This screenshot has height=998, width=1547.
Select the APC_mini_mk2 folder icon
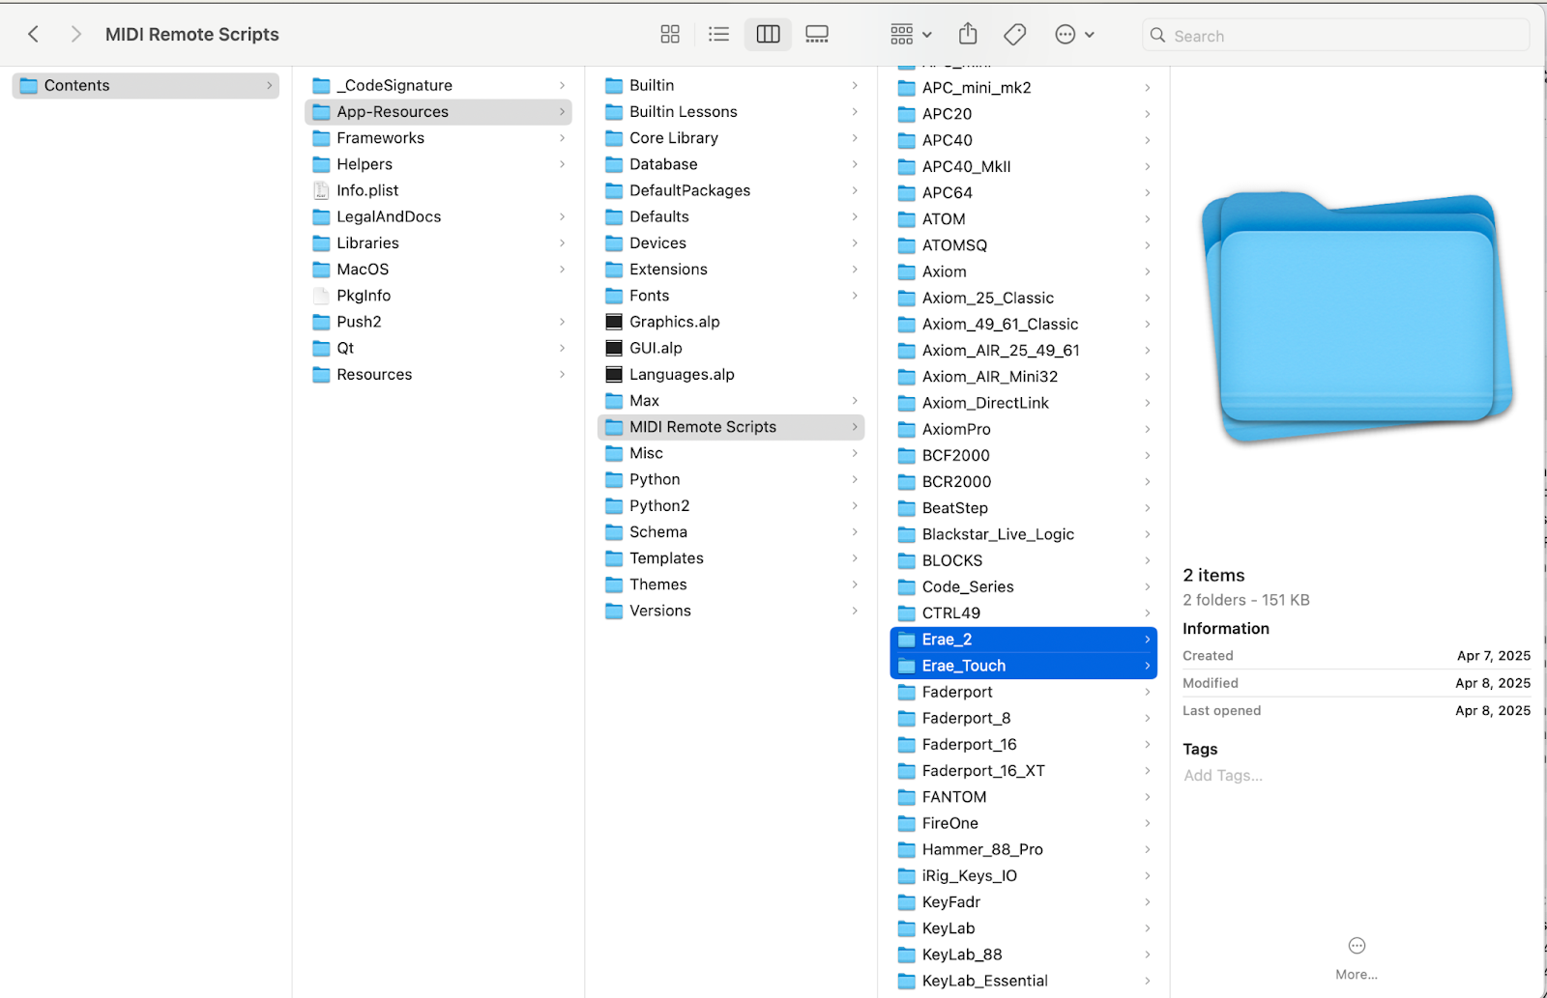coord(907,88)
